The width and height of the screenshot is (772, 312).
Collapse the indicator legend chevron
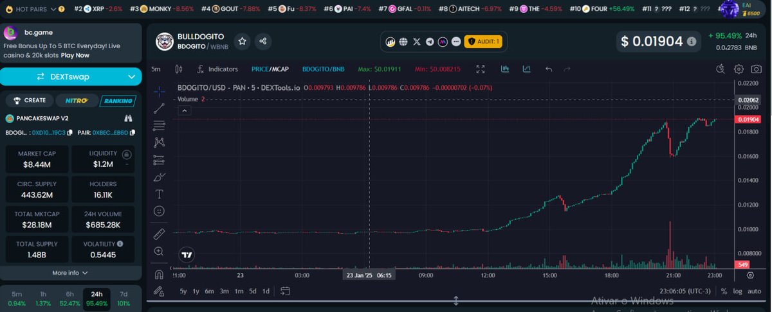pyautogui.click(x=184, y=110)
